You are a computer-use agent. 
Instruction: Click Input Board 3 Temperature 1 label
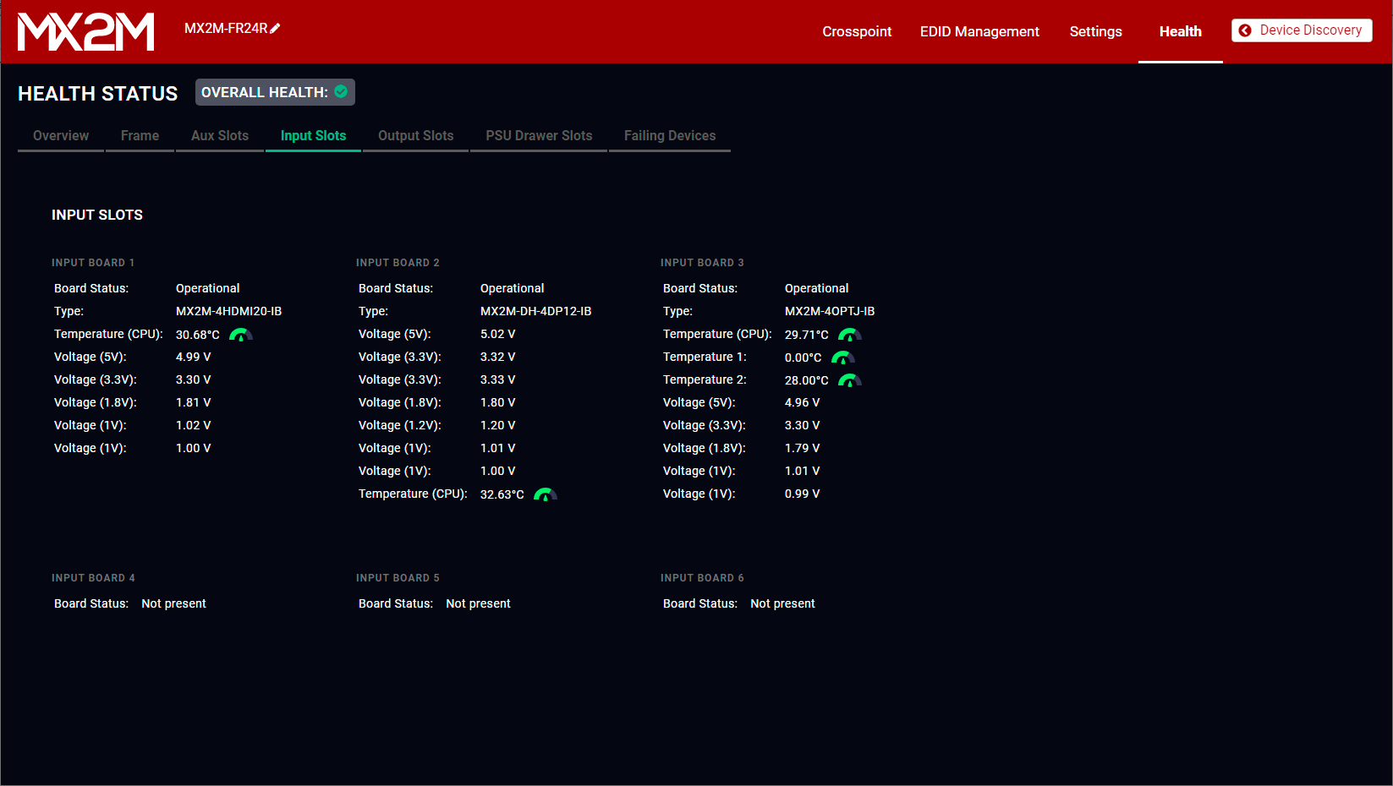point(705,357)
